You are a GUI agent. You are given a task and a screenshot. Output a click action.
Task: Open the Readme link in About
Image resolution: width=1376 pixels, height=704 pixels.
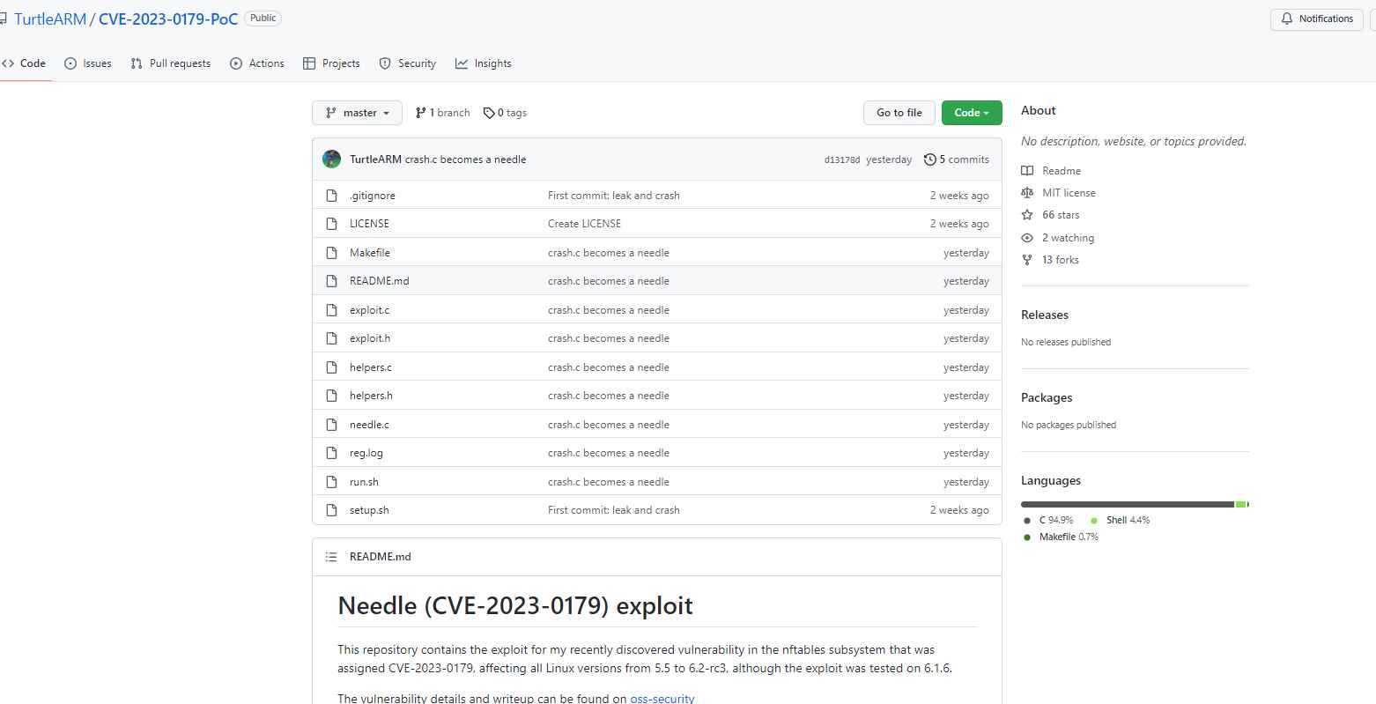[x=1062, y=171]
